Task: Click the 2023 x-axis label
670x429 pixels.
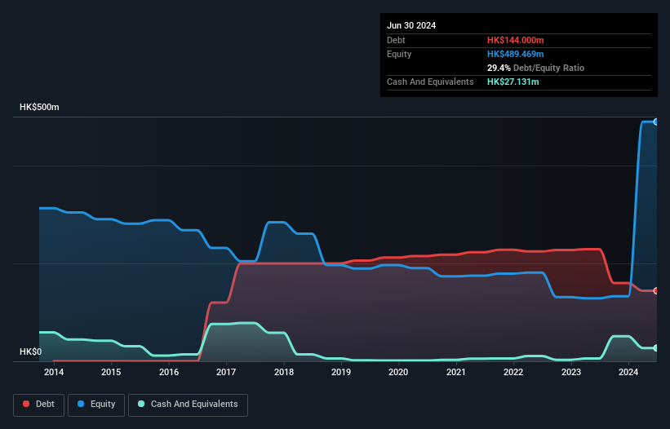Action: point(571,372)
